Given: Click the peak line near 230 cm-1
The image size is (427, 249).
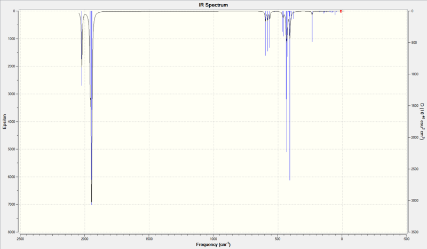Looking at the screenshot, I should coord(312,27).
